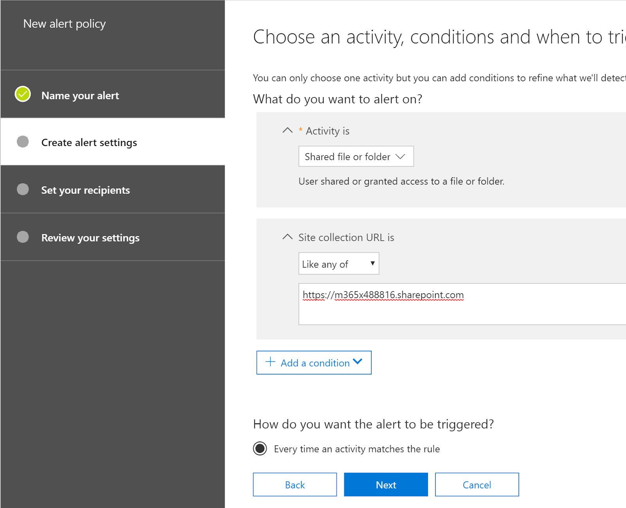Image resolution: width=626 pixels, height=508 pixels.
Task: Select Every time an activity matches the rule
Action: coord(260,449)
